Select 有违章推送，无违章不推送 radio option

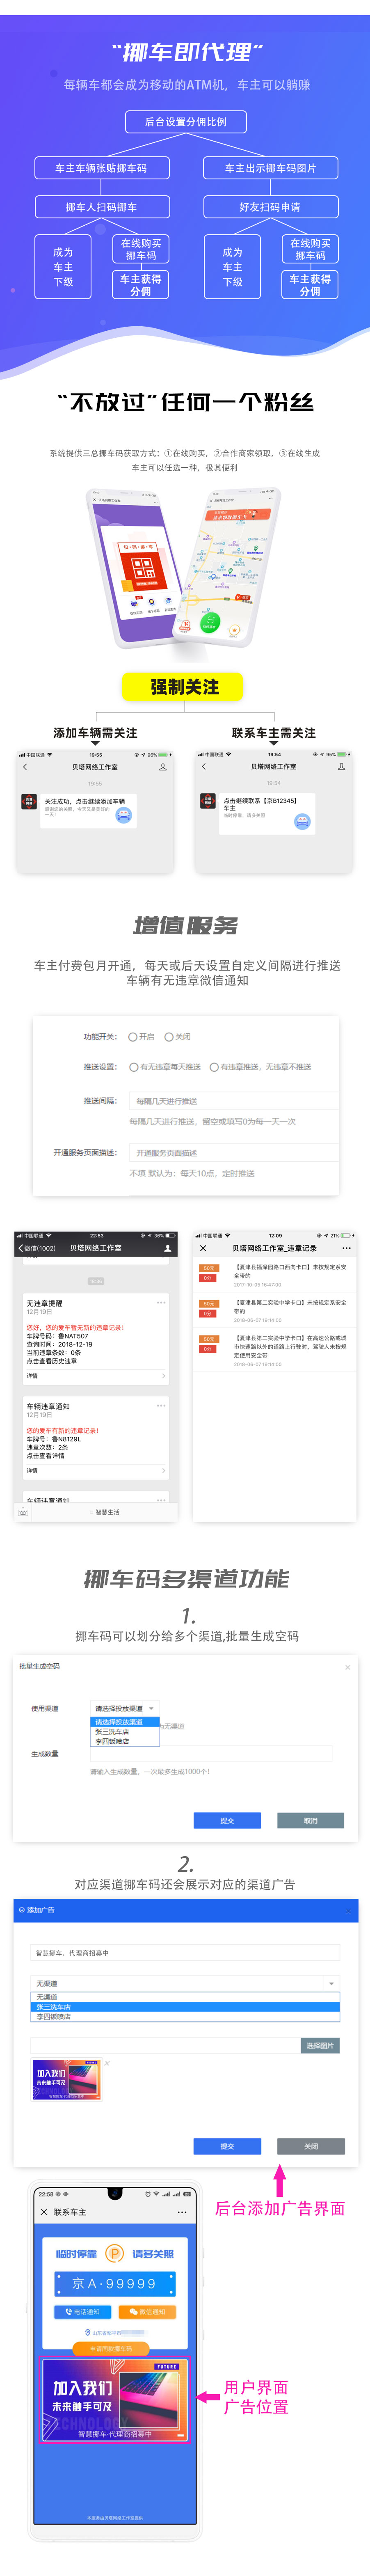click(214, 1067)
